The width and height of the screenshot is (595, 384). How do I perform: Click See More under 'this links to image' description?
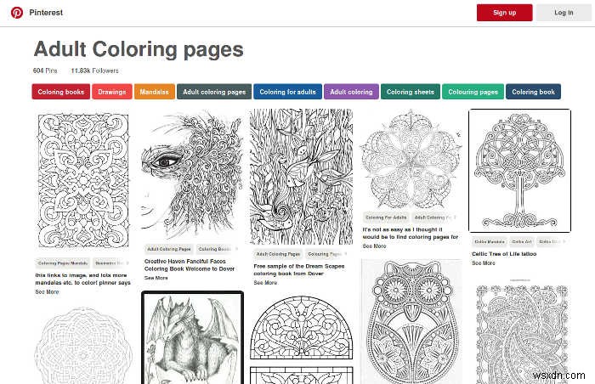pyautogui.click(x=47, y=292)
